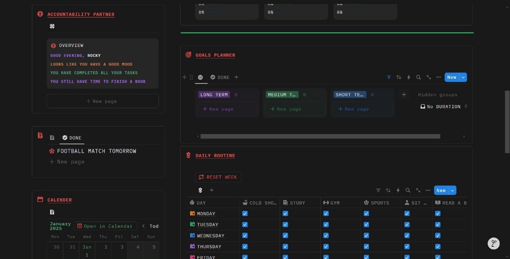Open the DAY column header menu
The image size is (510, 259).
(213, 203)
